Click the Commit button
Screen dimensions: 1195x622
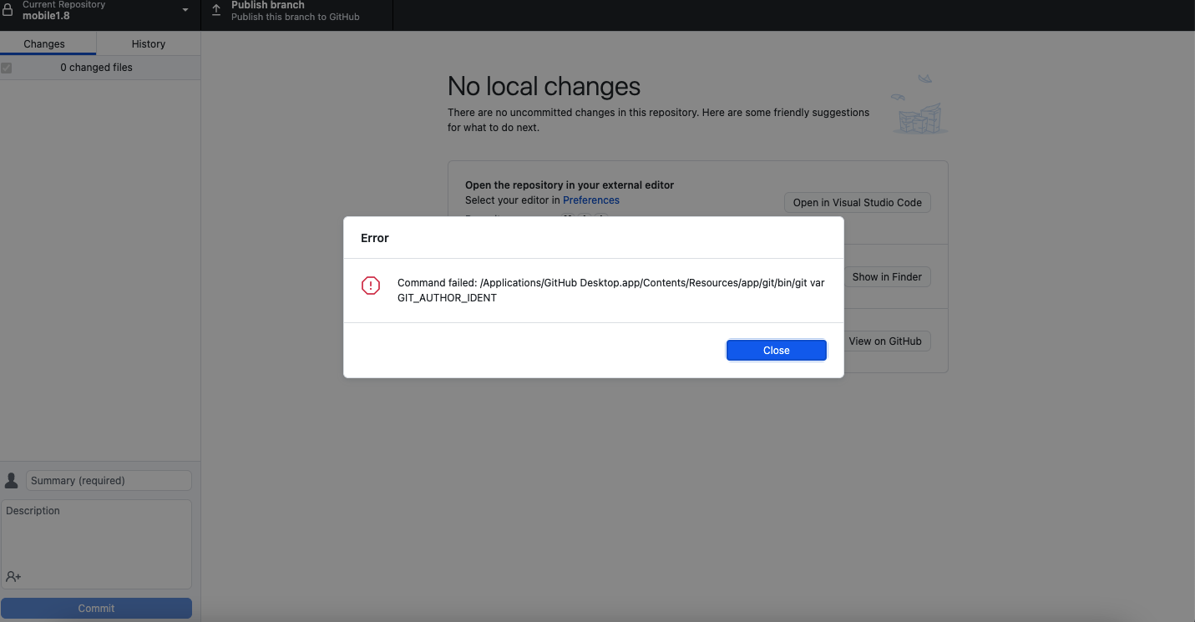pyautogui.click(x=96, y=608)
